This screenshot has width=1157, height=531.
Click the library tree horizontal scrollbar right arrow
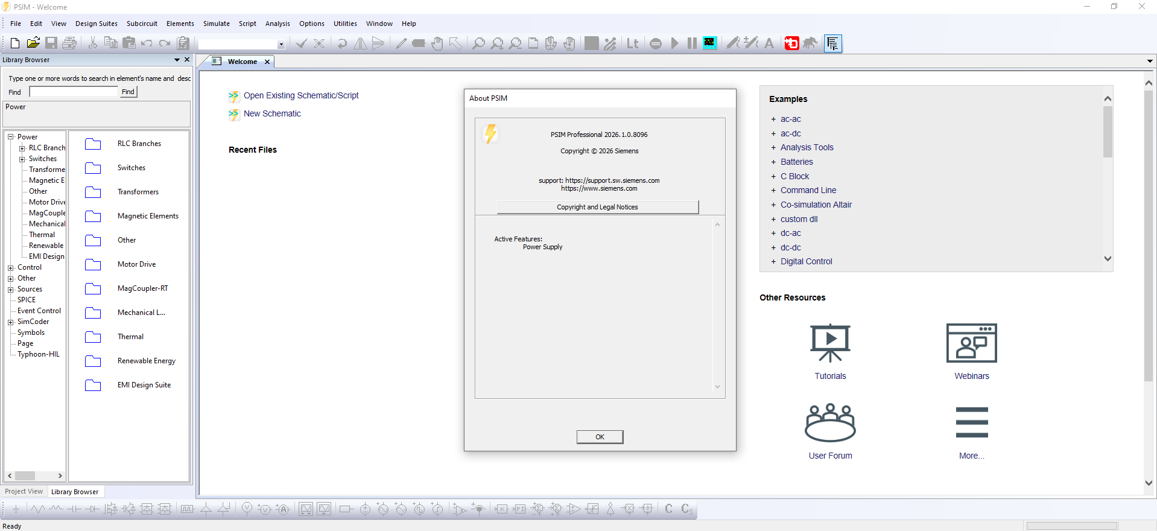60,475
